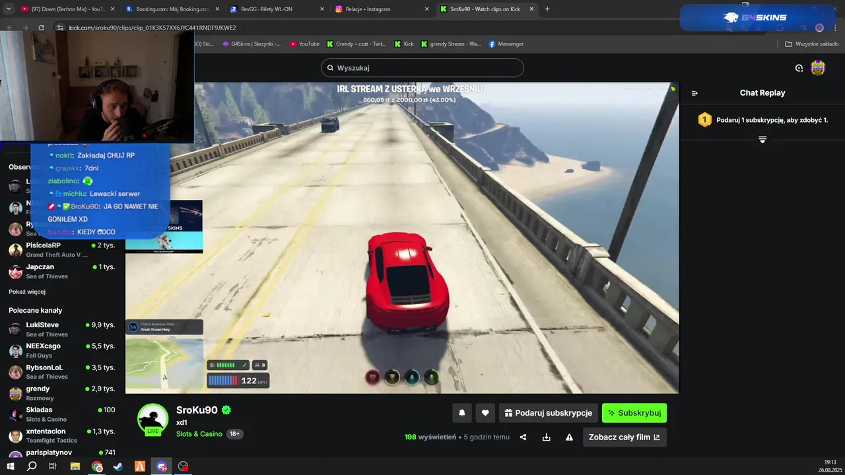Open the Kick bookmark in bookmarks bar

pos(404,44)
